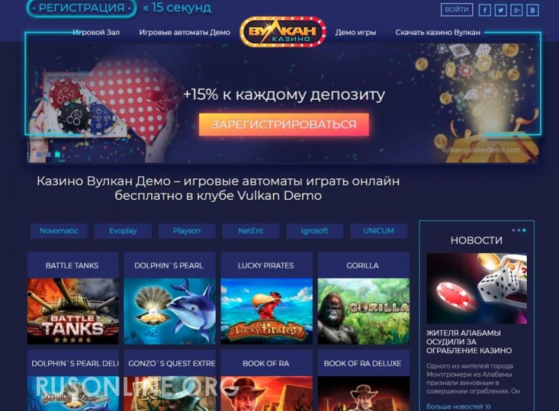
Task: Go to Скачать казино Вулкан
Action: pyautogui.click(x=438, y=32)
